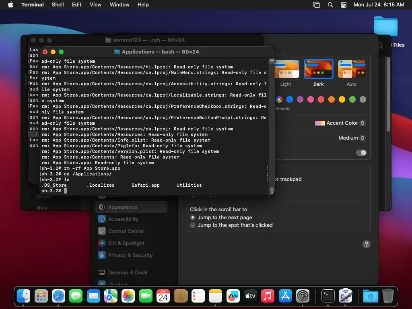Image resolution: width=412 pixels, height=309 pixels.
Task: Open the Shell menu
Action: pyautogui.click(x=58, y=5)
